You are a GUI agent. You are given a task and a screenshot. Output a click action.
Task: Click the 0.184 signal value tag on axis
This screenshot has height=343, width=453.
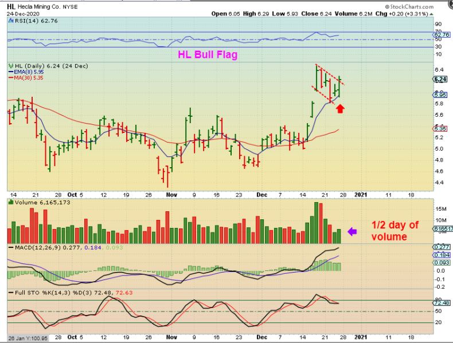[x=442, y=255]
